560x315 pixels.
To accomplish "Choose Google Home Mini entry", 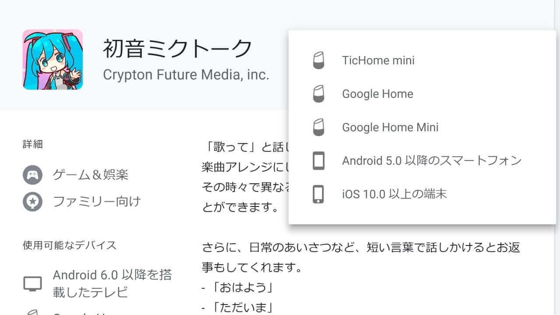I will point(390,127).
